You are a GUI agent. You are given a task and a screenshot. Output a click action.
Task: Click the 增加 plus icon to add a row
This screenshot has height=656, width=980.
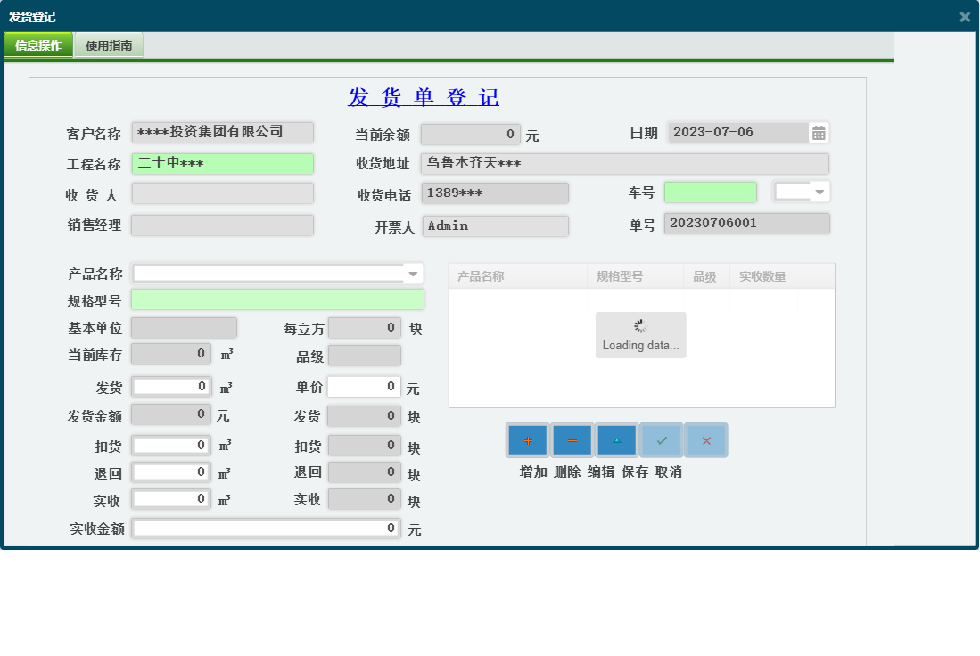click(527, 439)
